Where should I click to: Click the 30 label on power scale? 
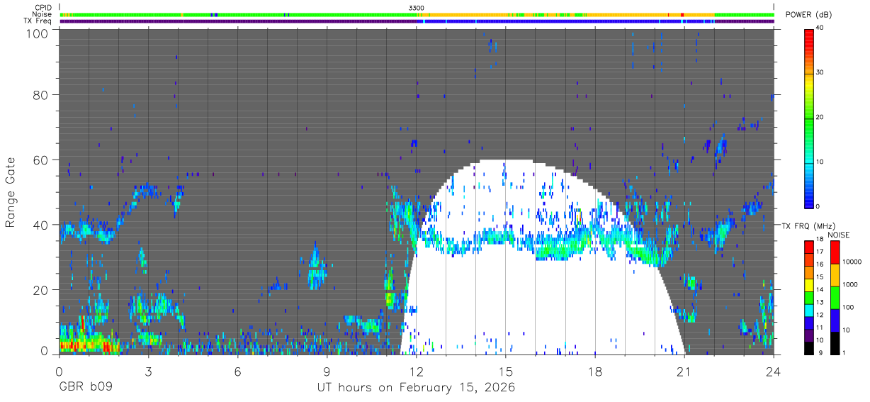point(820,73)
